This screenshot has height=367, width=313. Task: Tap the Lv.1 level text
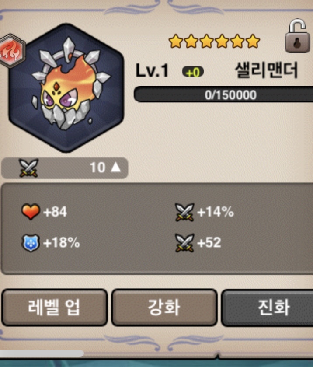pos(152,70)
